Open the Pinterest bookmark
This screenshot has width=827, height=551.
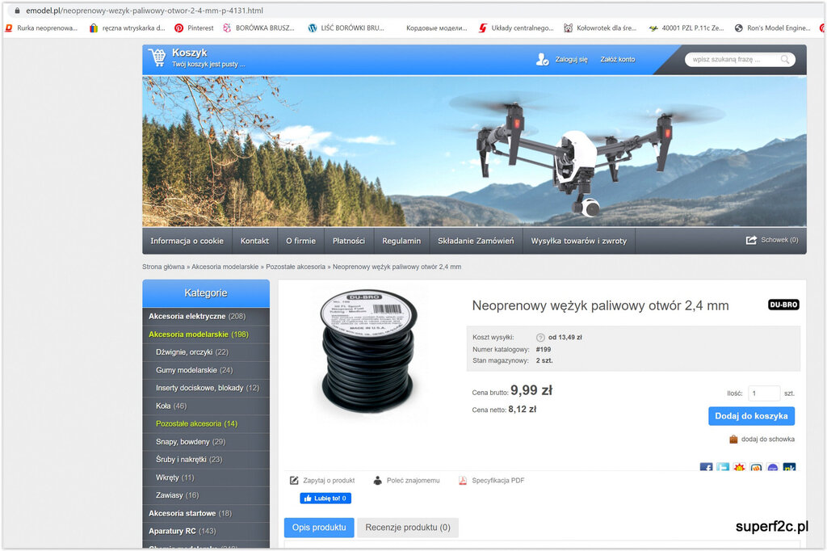(194, 27)
